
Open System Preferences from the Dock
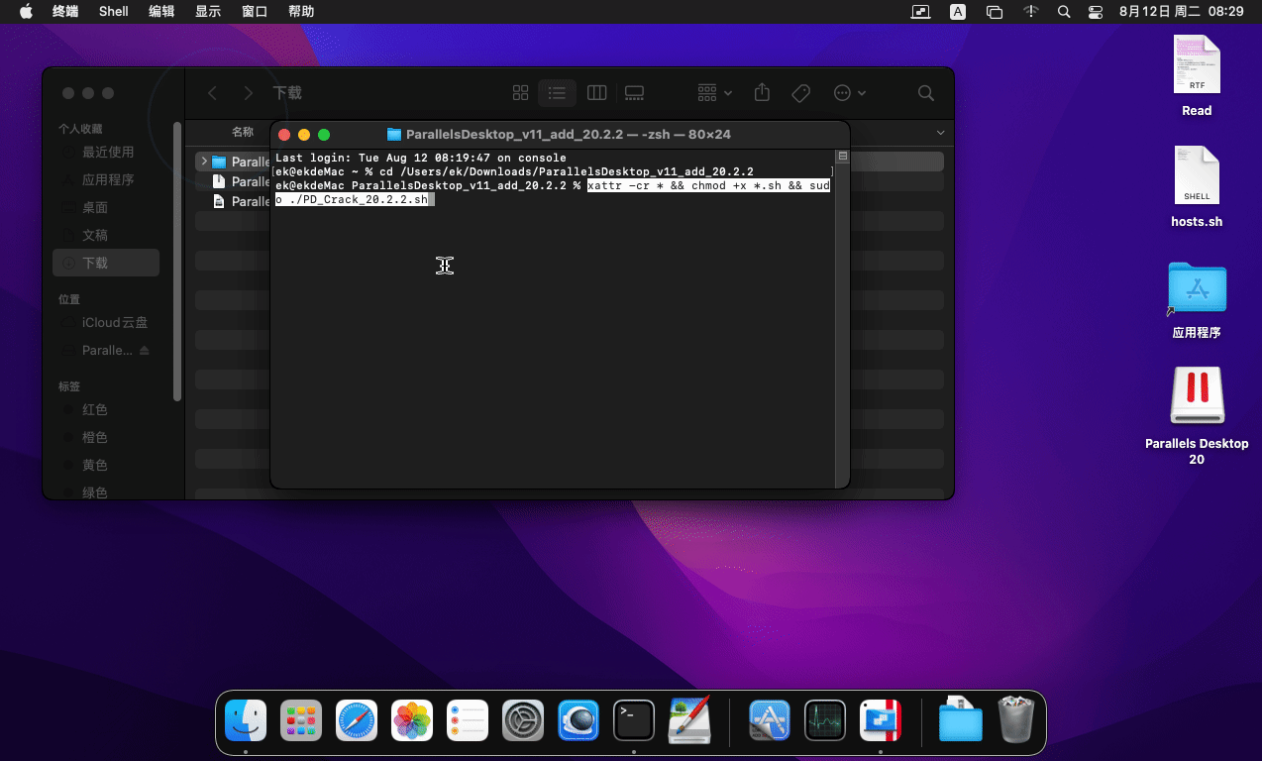(523, 720)
